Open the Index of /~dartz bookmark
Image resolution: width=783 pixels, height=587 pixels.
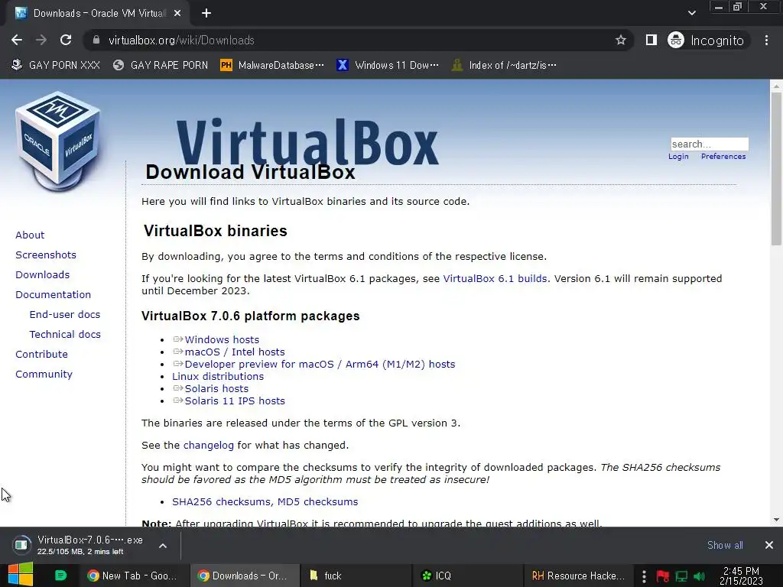coord(504,65)
